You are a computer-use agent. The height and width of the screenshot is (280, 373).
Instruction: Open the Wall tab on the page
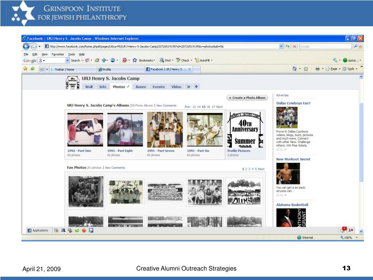click(x=89, y=87)
